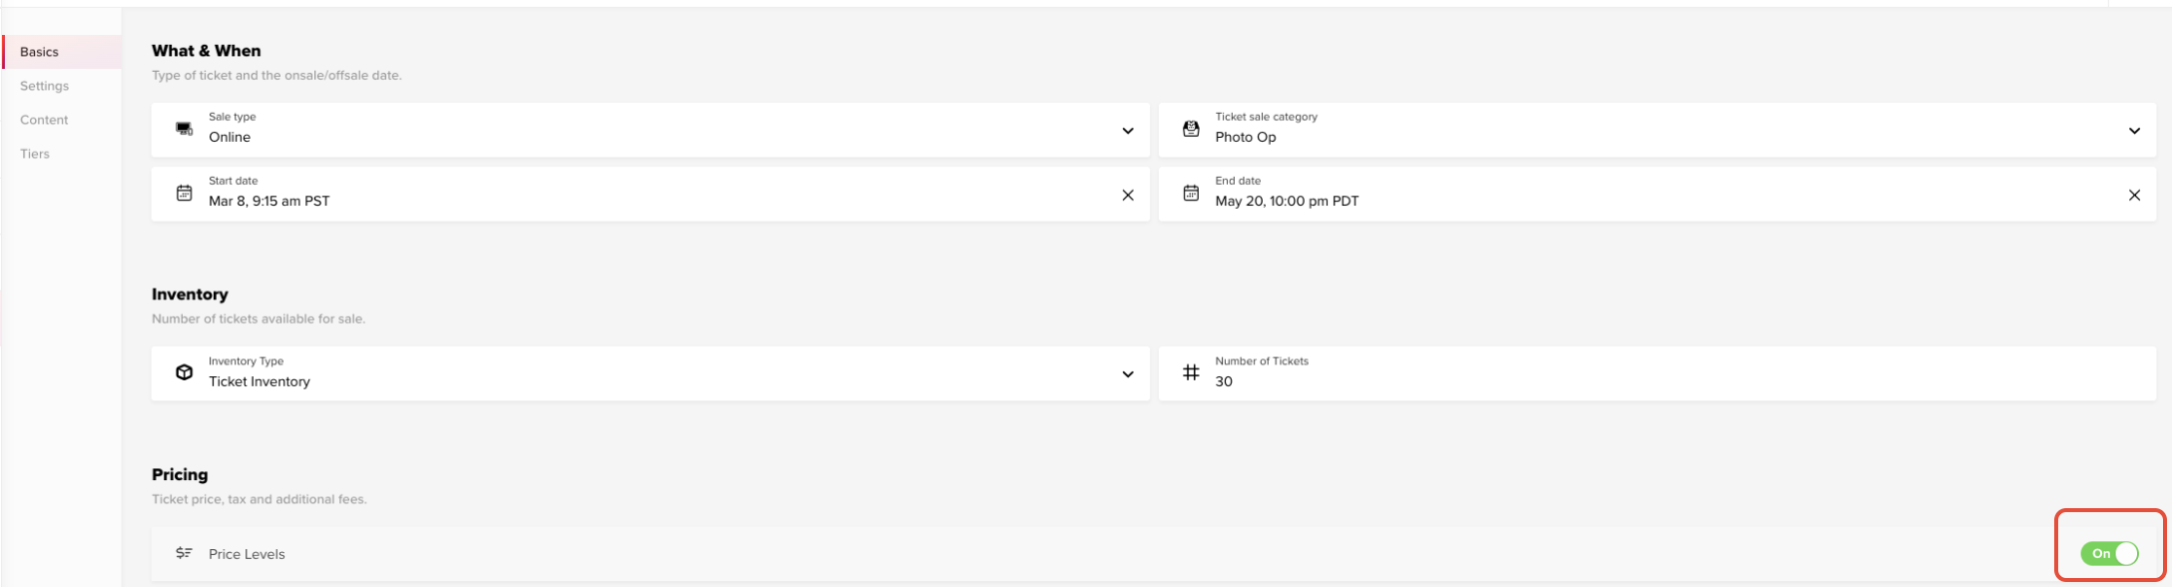Expand the Inventory Type dropdown arrow
2172x587 pixels.
pos(1128,374)
